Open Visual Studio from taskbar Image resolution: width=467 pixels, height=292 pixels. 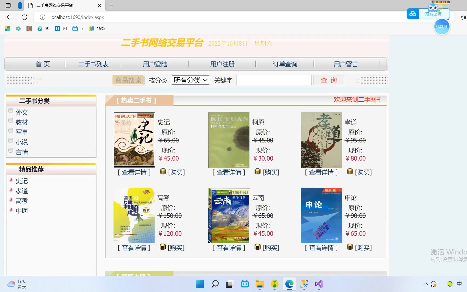[319, 284]
